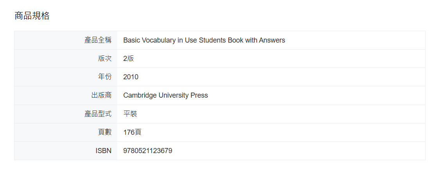
Task: Select the 平裝 binding value
Action: (x=130, y=114)
